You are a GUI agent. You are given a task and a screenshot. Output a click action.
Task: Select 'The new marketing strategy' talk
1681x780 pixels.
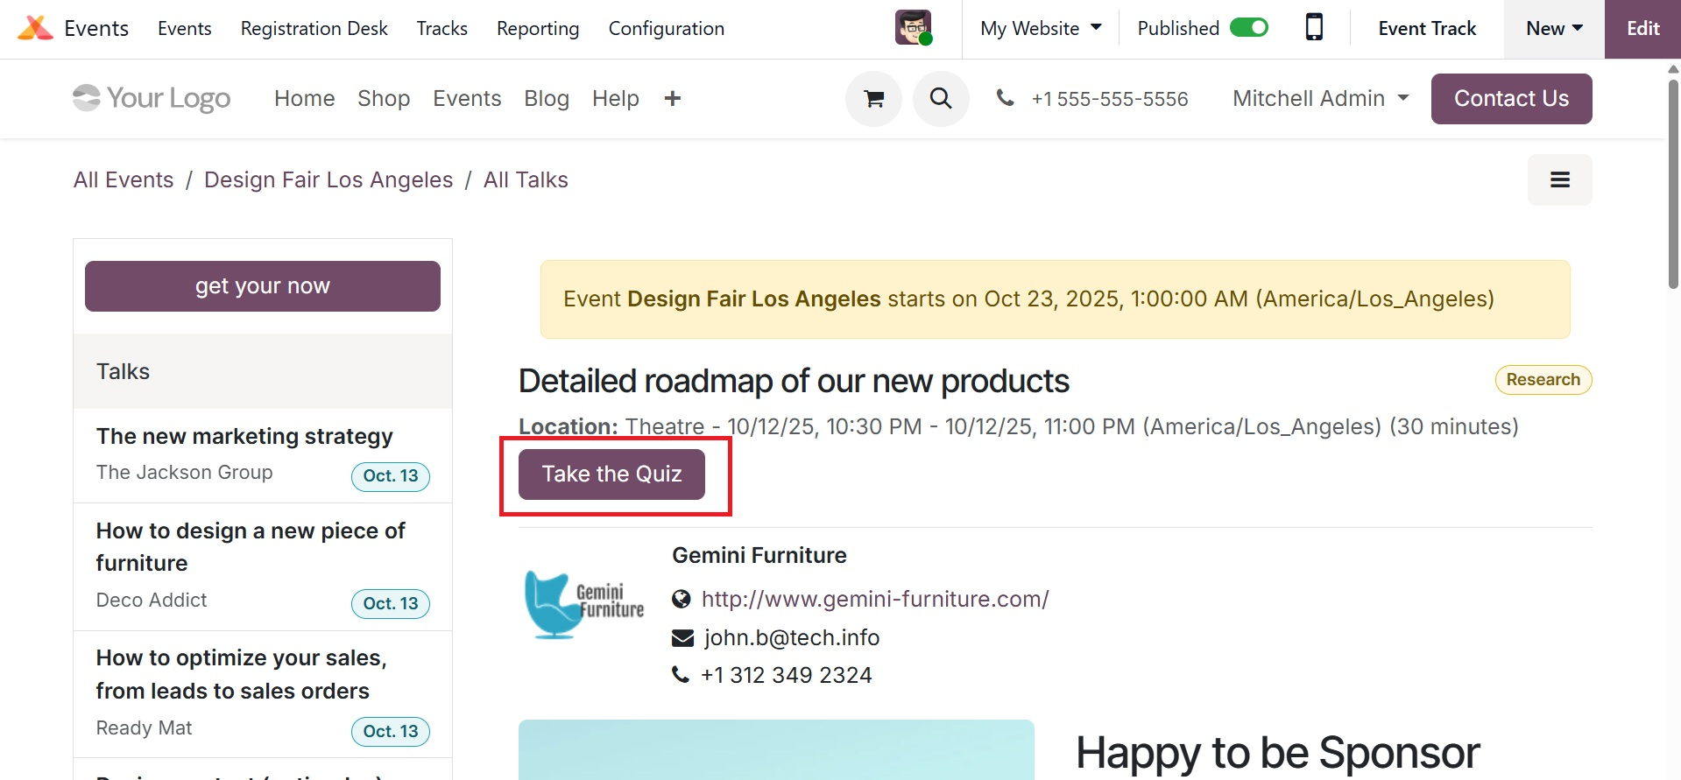pyautogui.click(x=244, y=436)
